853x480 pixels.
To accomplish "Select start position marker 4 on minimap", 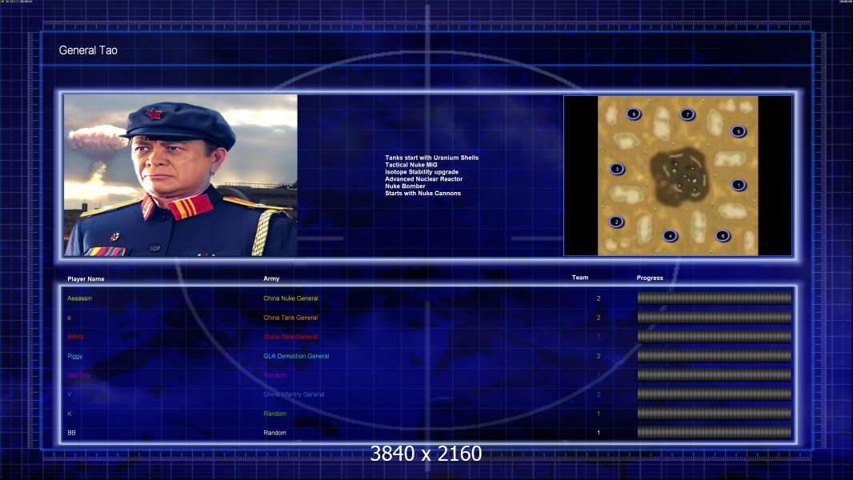I will [671, 236].
